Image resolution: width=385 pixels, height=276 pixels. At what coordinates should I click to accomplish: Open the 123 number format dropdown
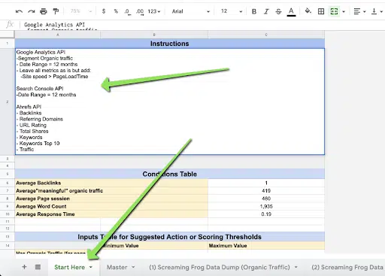154,11
